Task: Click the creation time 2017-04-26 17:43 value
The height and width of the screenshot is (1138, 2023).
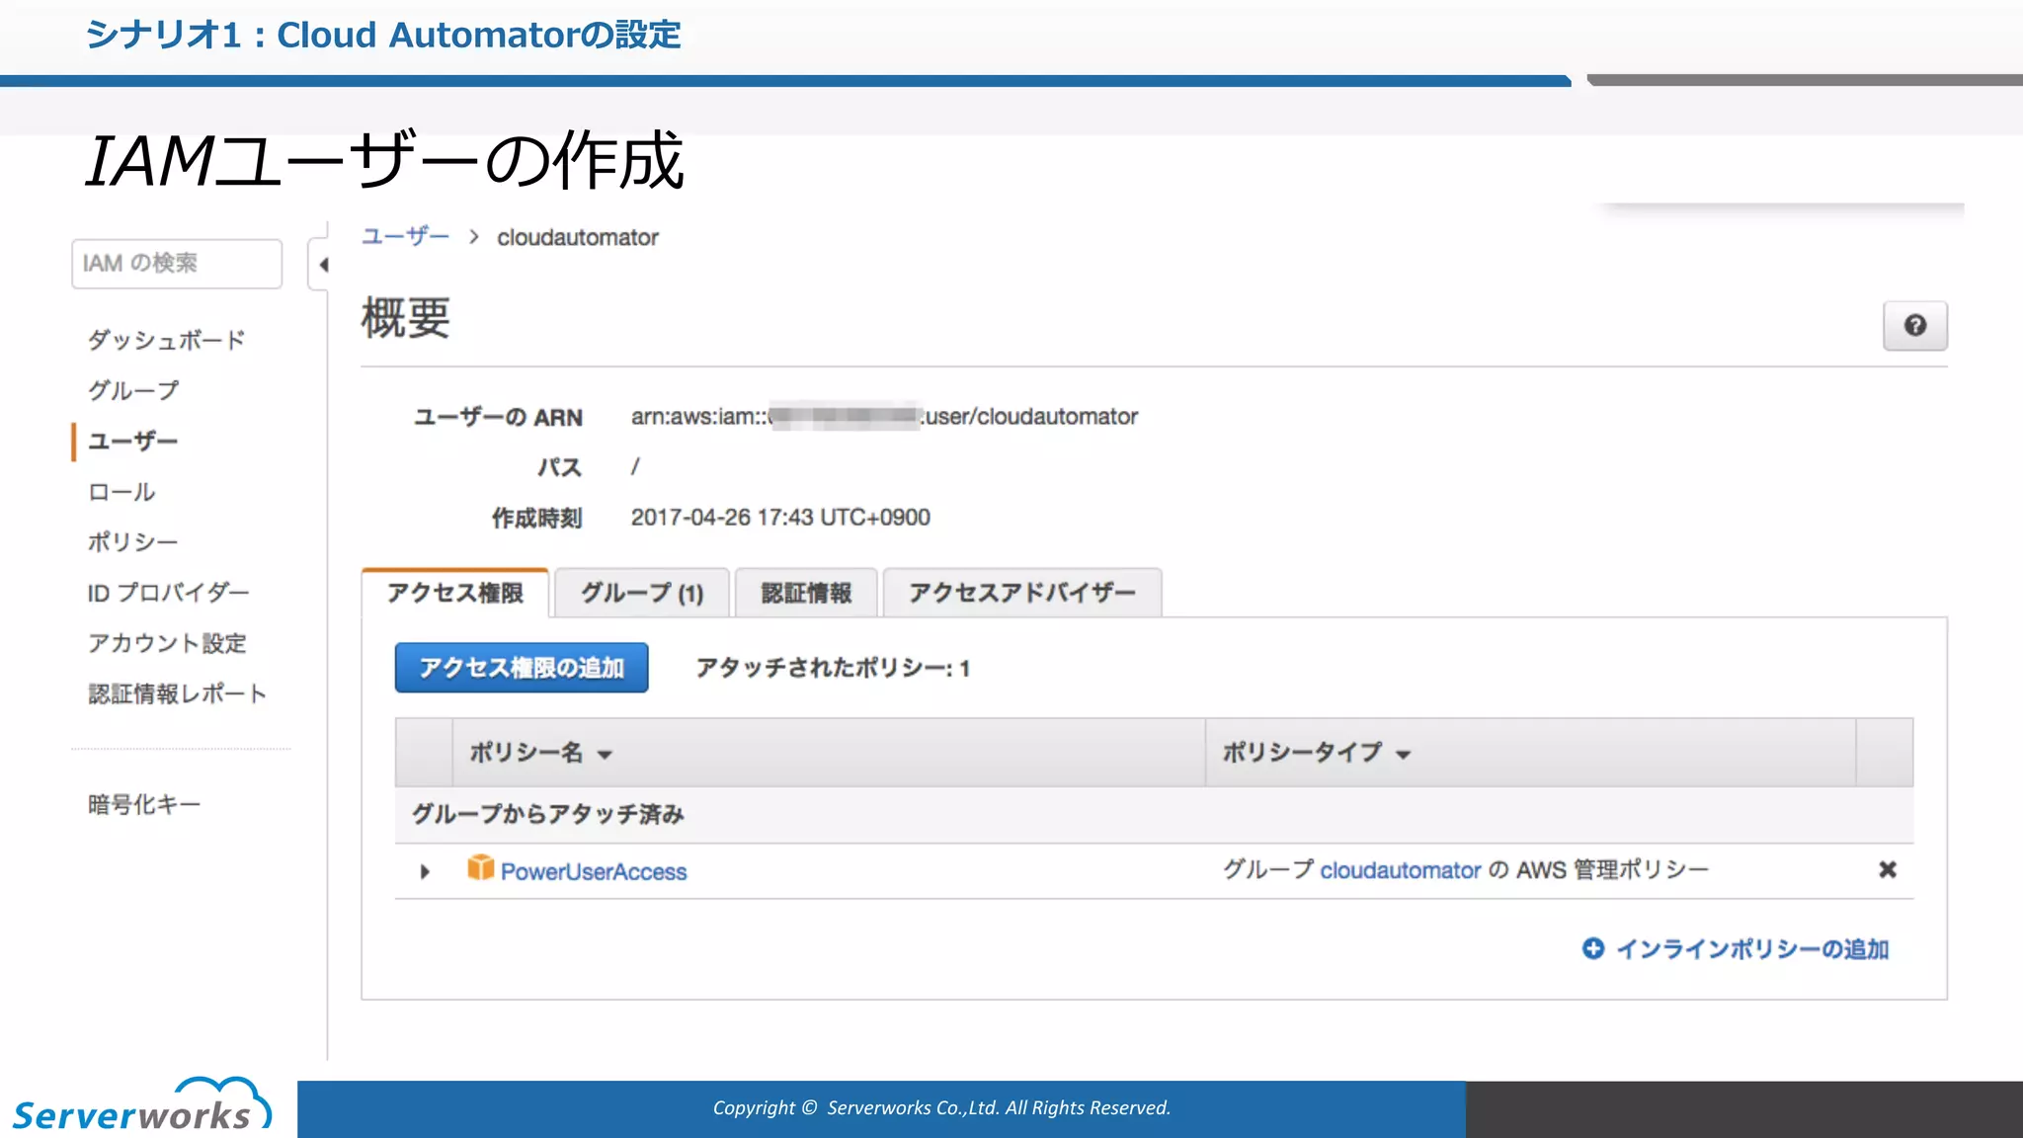Action: point(780,518)
